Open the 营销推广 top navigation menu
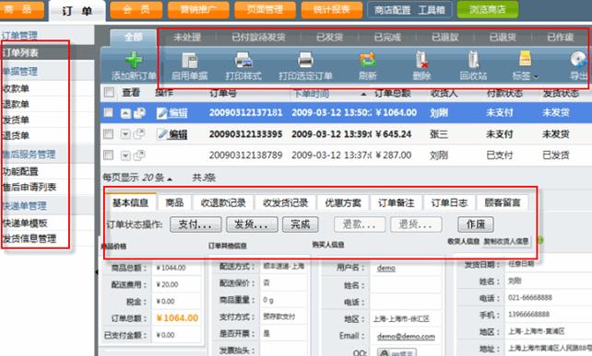Viewport: 592px width, 356px height. click(x=198, y=10)
